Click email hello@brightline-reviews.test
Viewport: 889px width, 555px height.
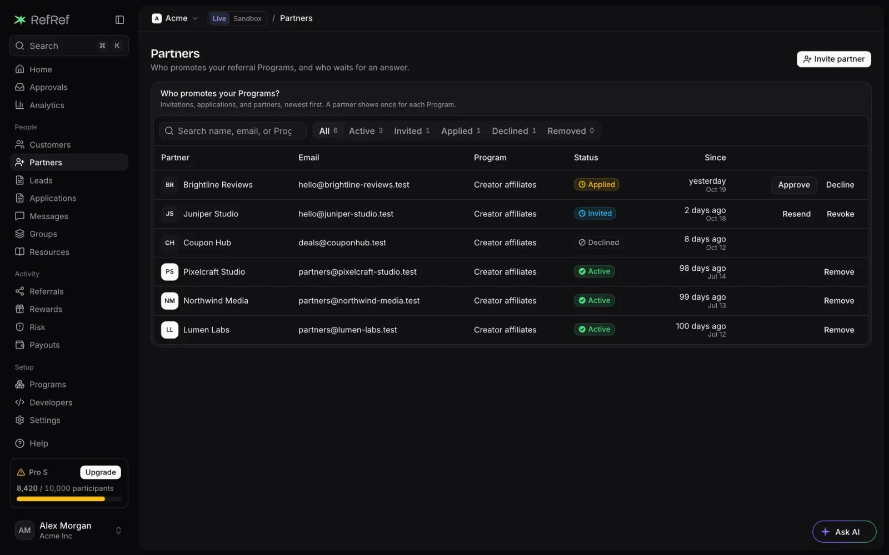[x=354, y=185]
